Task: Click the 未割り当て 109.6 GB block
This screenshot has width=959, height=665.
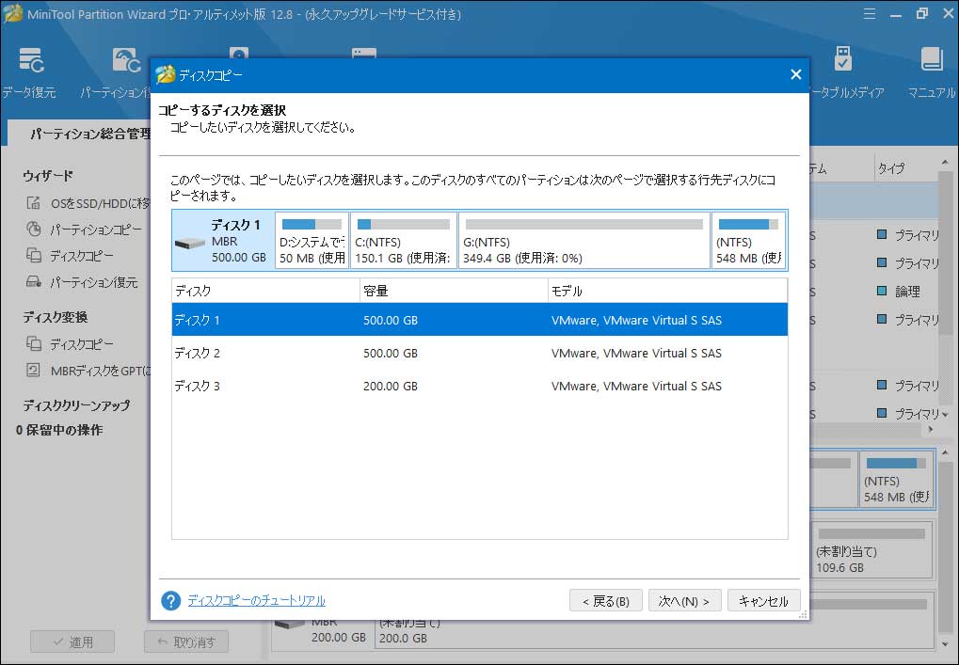Action: [871, 549]
